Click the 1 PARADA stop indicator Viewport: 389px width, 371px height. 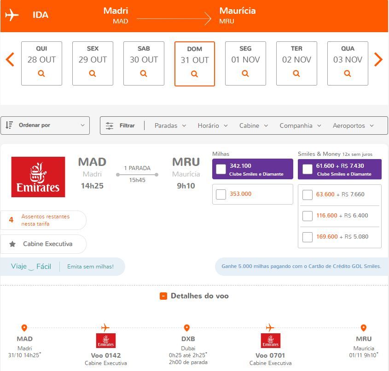pyautogui.click(x=137, y=168)
